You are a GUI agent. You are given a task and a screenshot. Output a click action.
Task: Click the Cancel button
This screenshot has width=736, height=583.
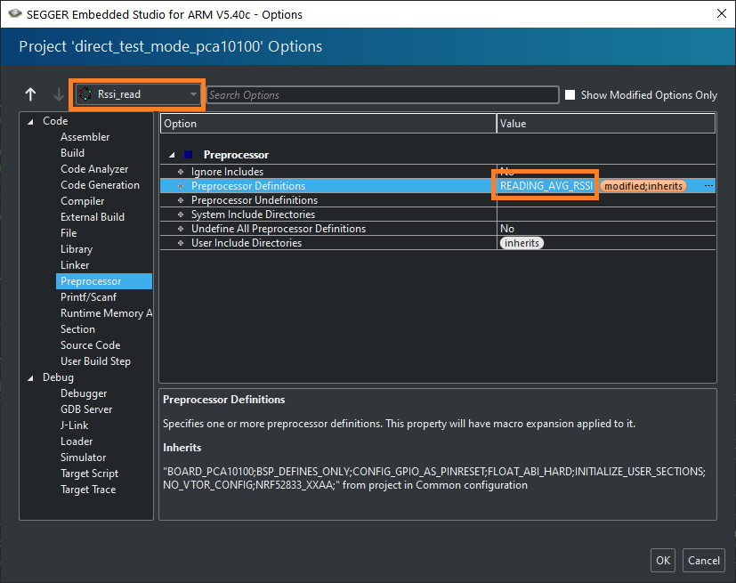[x=704, y=560]
